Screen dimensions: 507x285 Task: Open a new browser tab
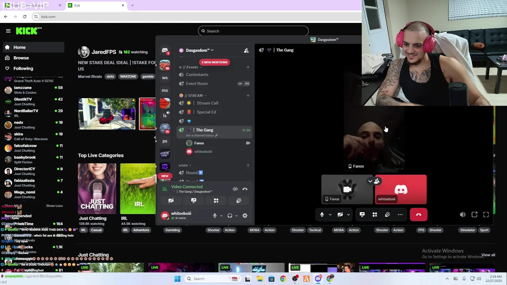click(132, 5)
